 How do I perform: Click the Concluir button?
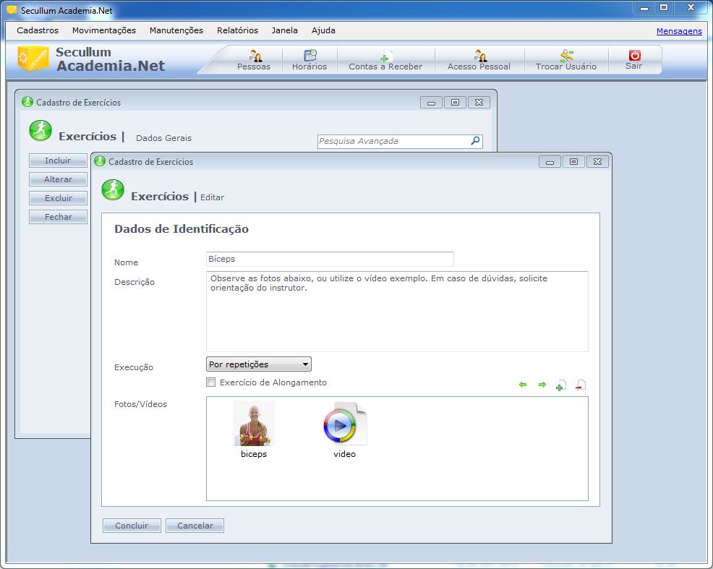point(132,526)
